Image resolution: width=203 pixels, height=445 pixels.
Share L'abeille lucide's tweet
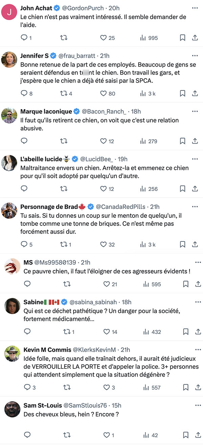pyautogui.click(x=195, y=189)
